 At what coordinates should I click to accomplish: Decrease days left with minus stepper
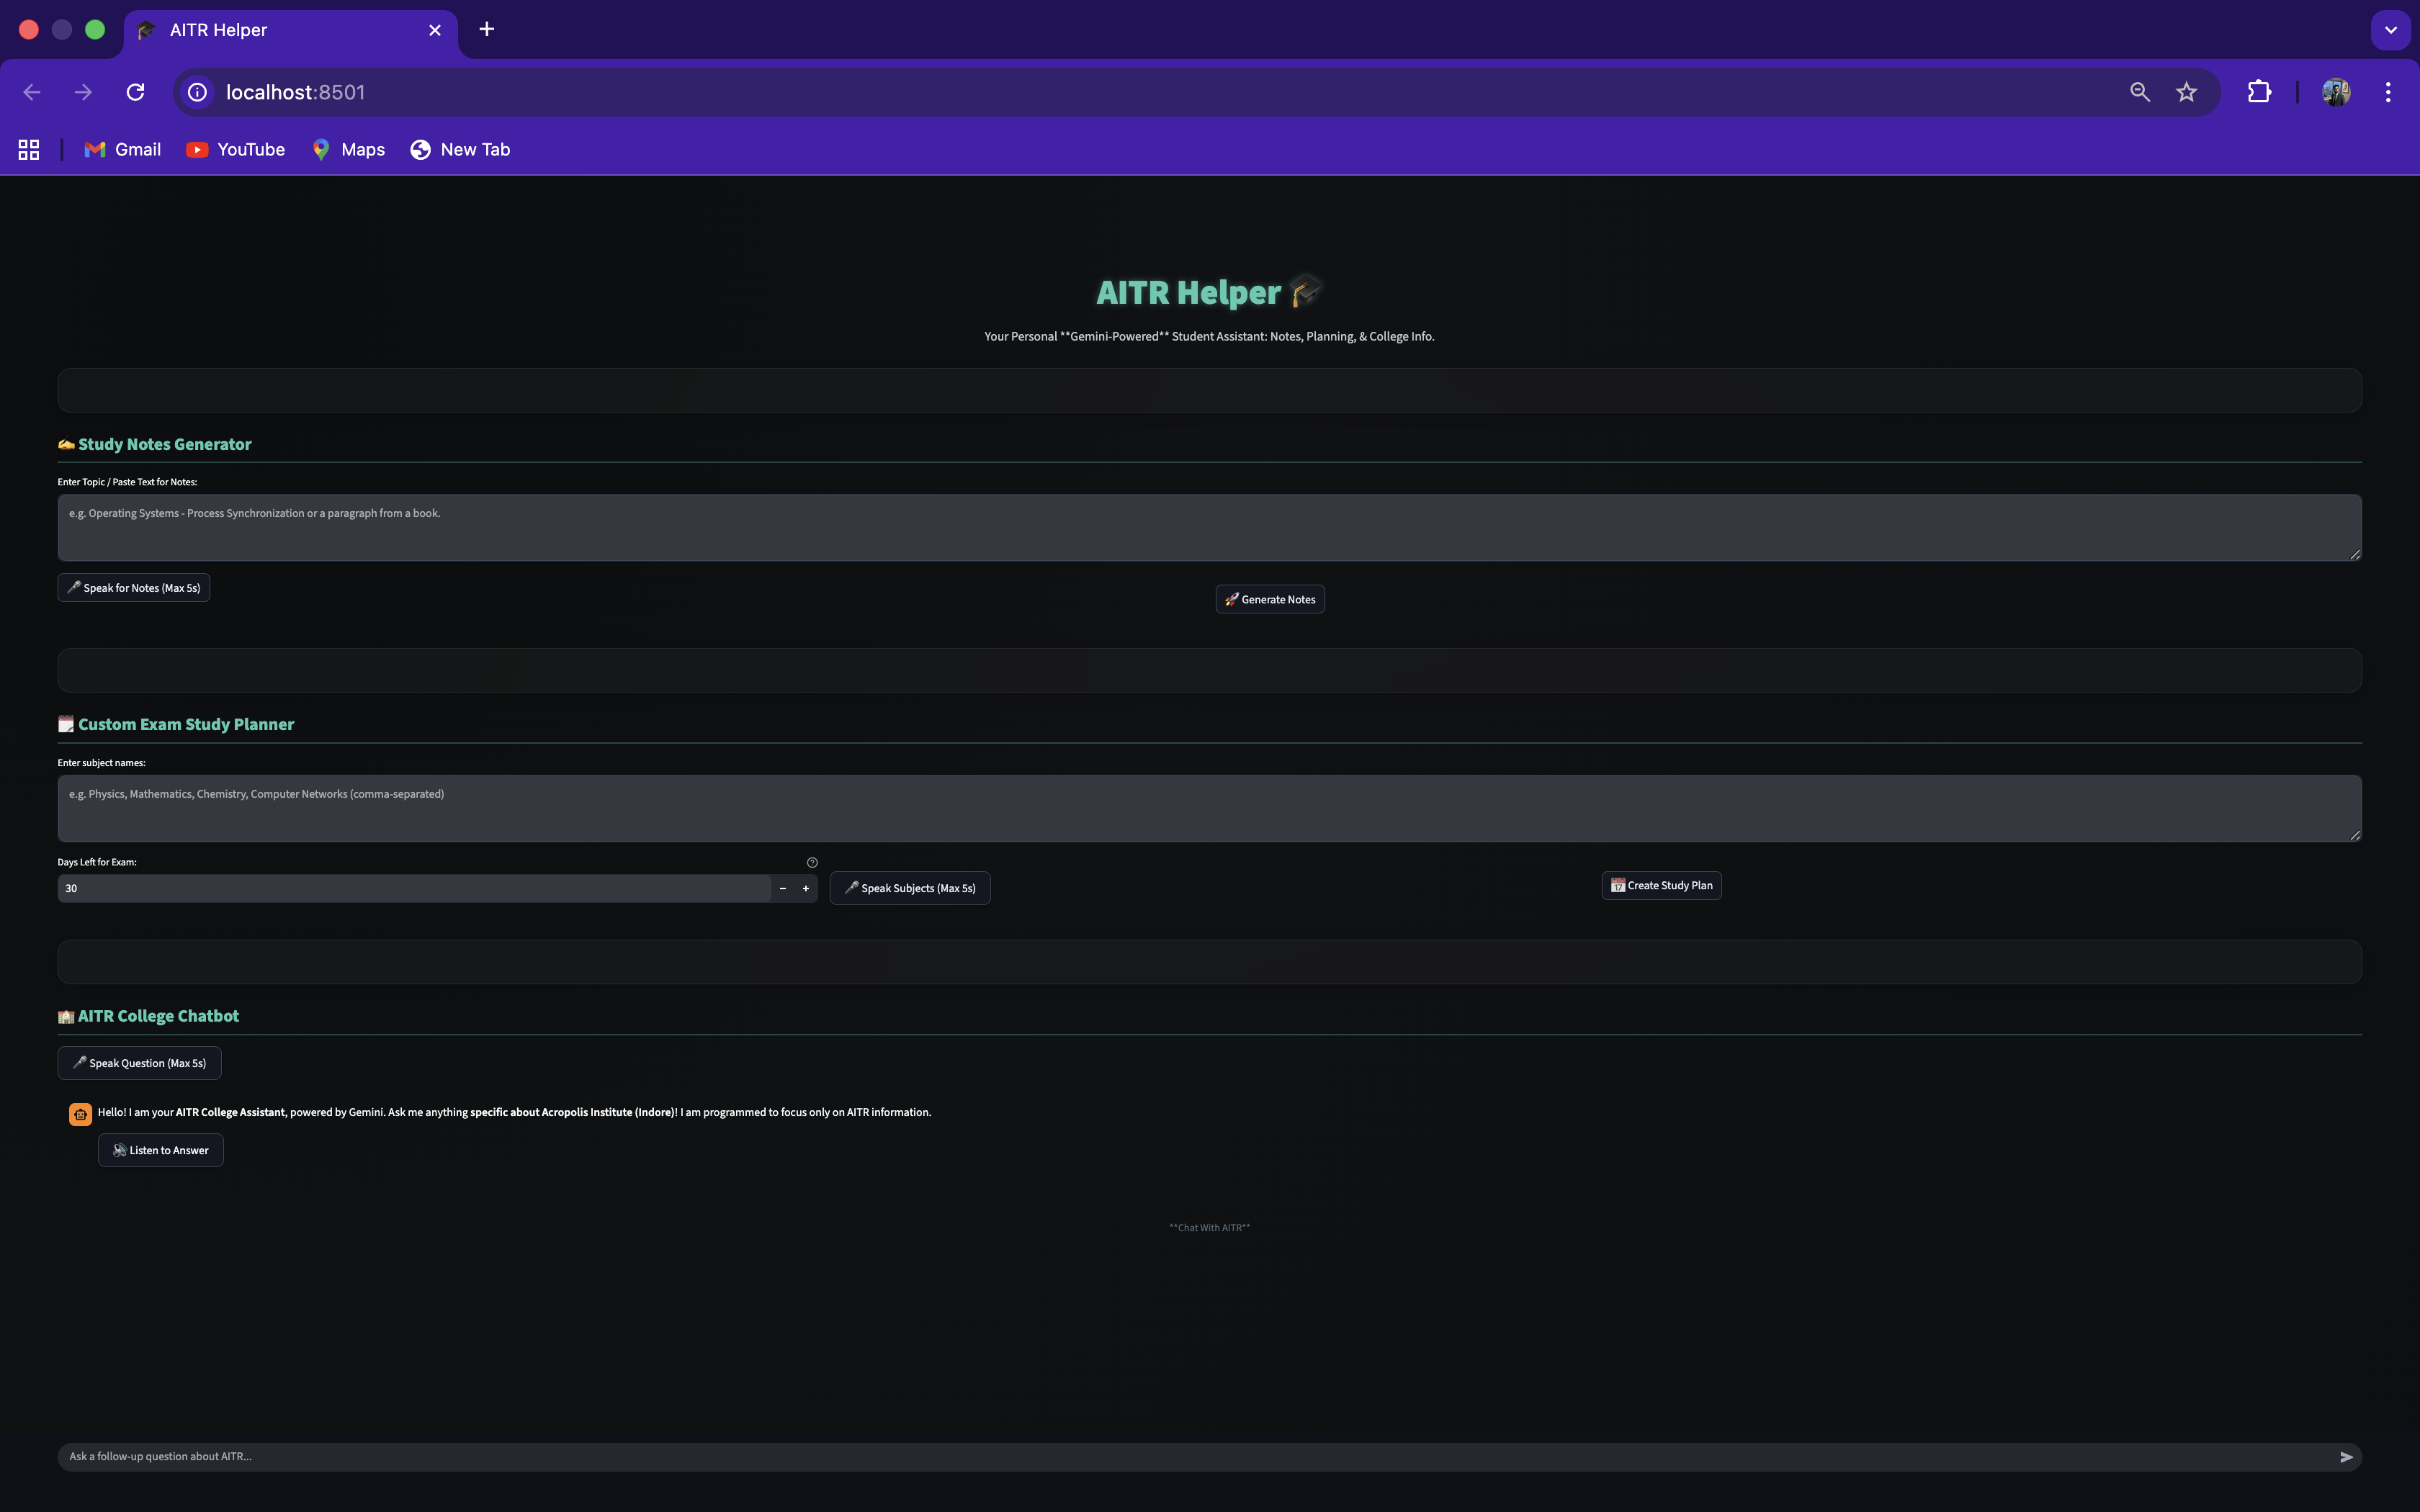[x=782, y=888]
